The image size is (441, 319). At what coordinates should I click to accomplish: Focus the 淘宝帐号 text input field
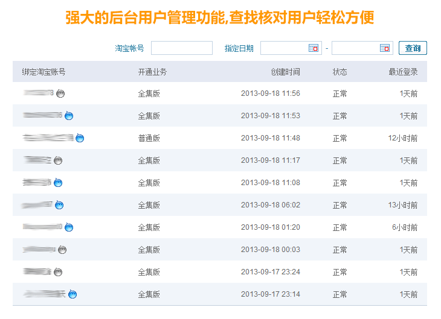click(181, 48)
